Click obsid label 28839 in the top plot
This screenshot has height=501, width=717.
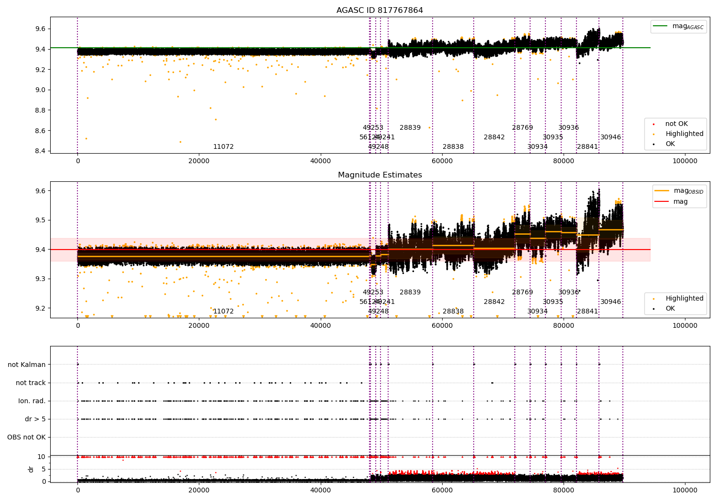click(x=410, y=128)
